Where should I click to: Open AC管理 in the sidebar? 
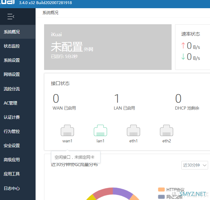[18, 103]
